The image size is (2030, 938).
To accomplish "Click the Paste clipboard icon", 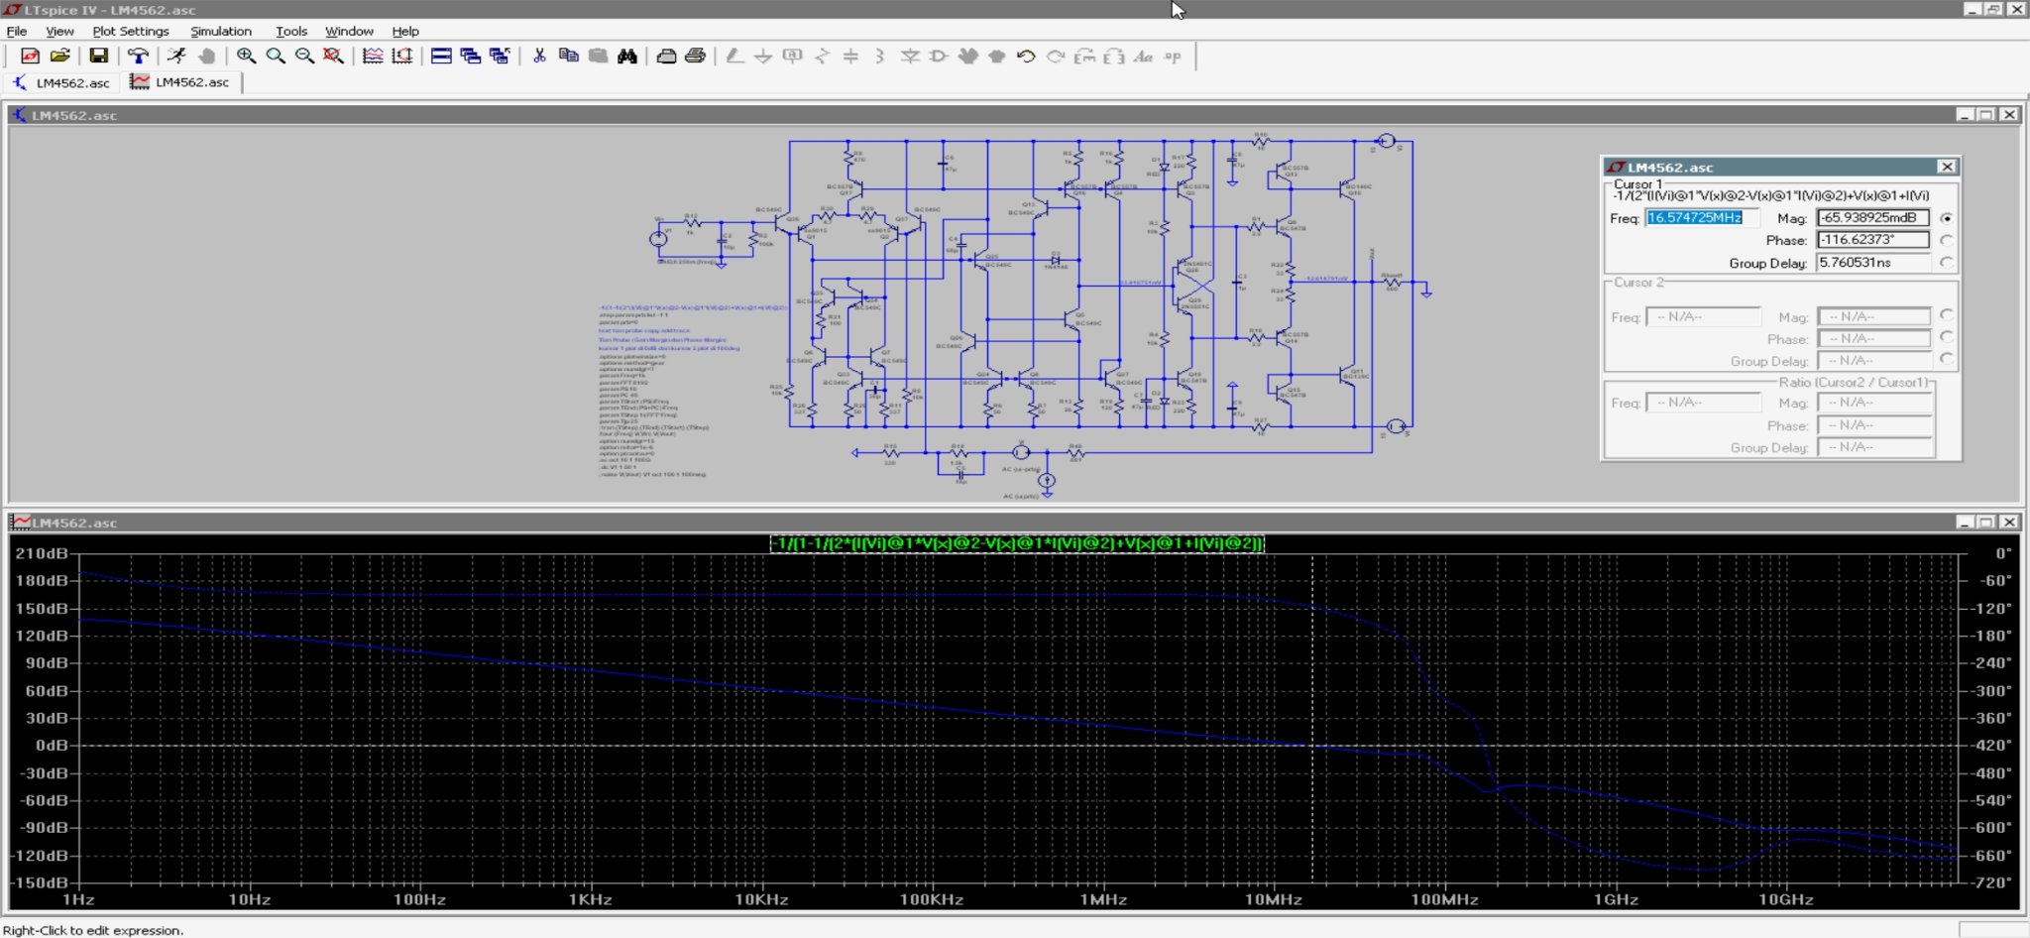I will [598, 57].
